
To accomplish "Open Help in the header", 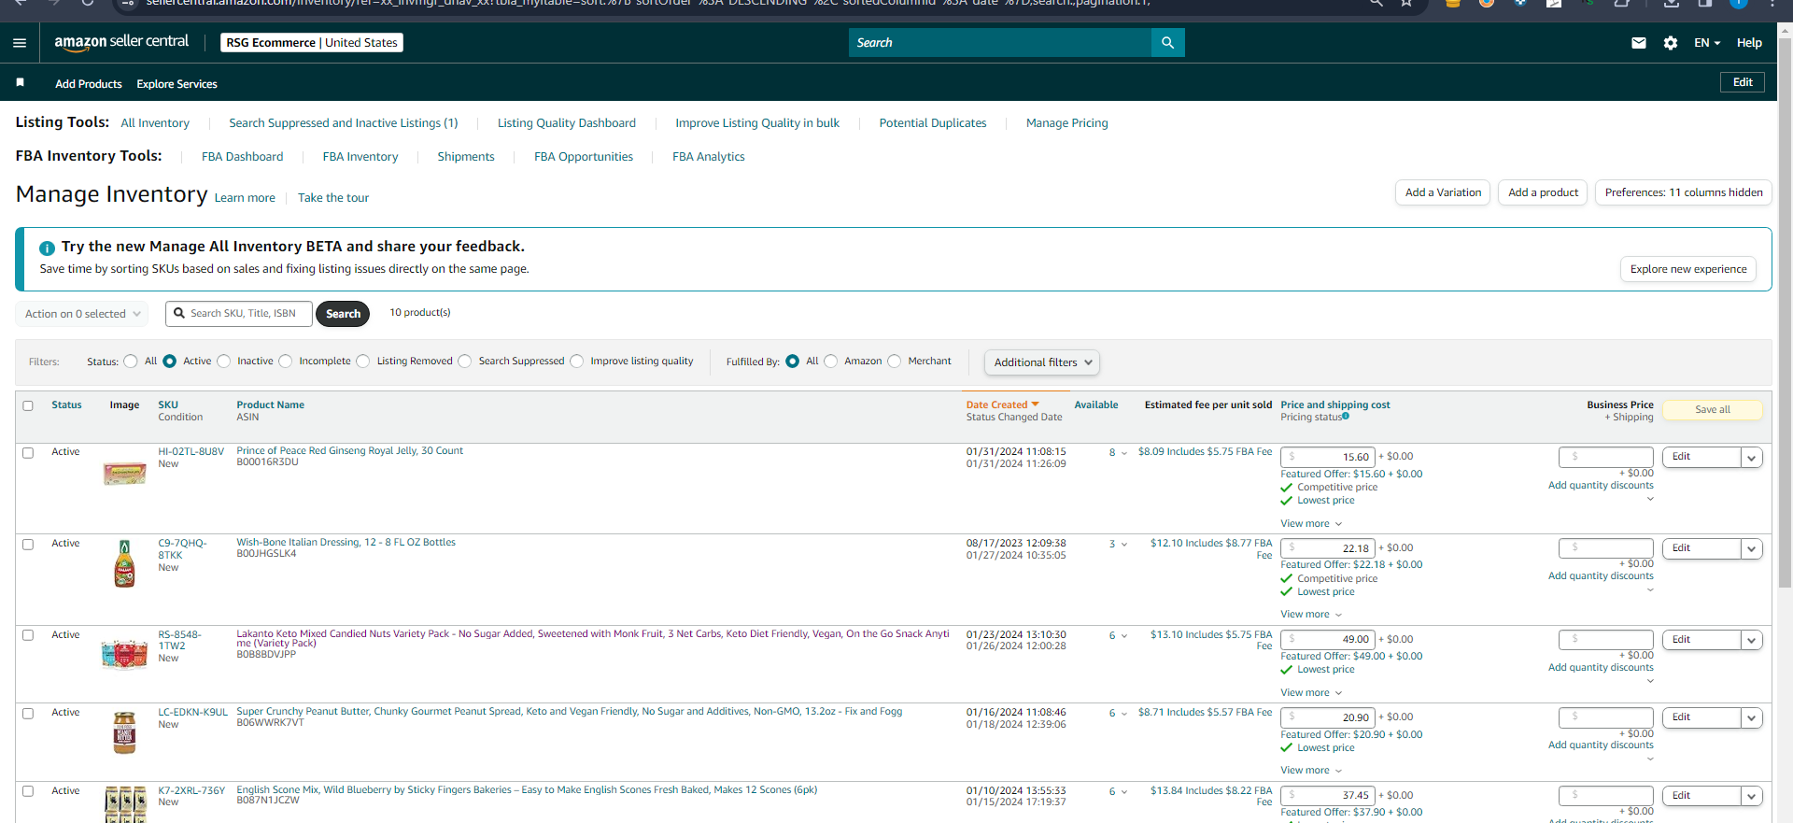I will click(1749, 43).
